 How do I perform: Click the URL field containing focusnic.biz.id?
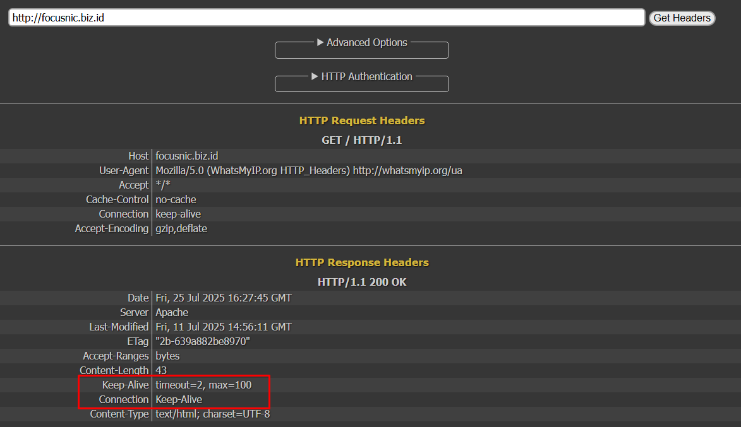pos(325,18)
